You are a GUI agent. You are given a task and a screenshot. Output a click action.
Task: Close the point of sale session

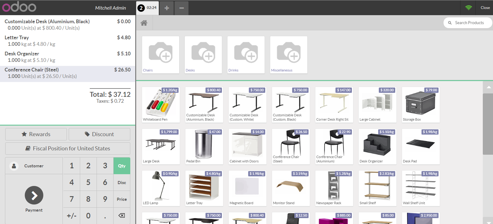(485, 8)
